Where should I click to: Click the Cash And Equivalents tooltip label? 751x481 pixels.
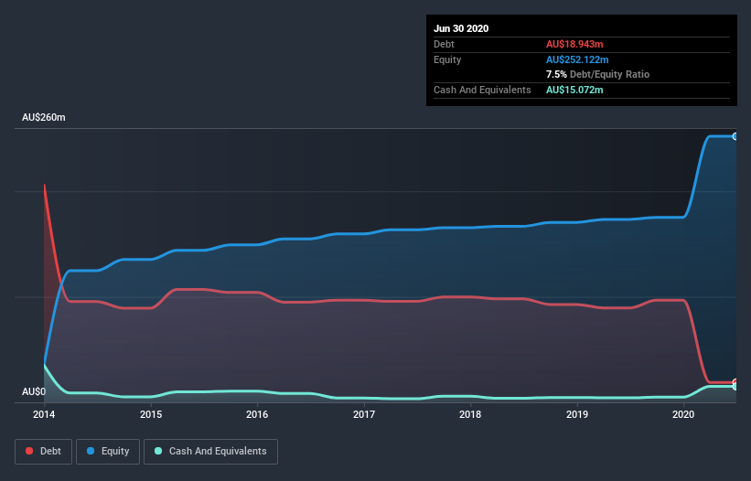[482, 90]
